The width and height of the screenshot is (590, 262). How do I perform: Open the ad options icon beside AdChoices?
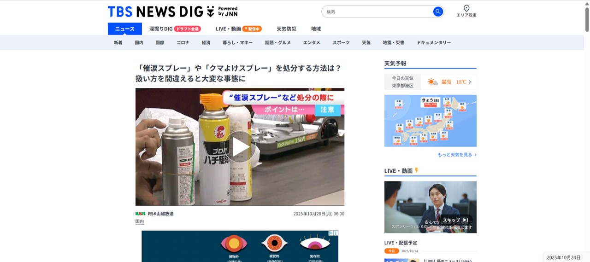point(336,233)
